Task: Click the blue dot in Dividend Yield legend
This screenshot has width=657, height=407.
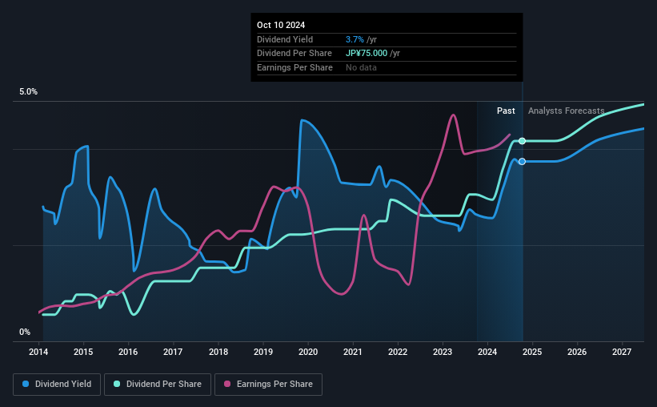Action: click(26, 384)
